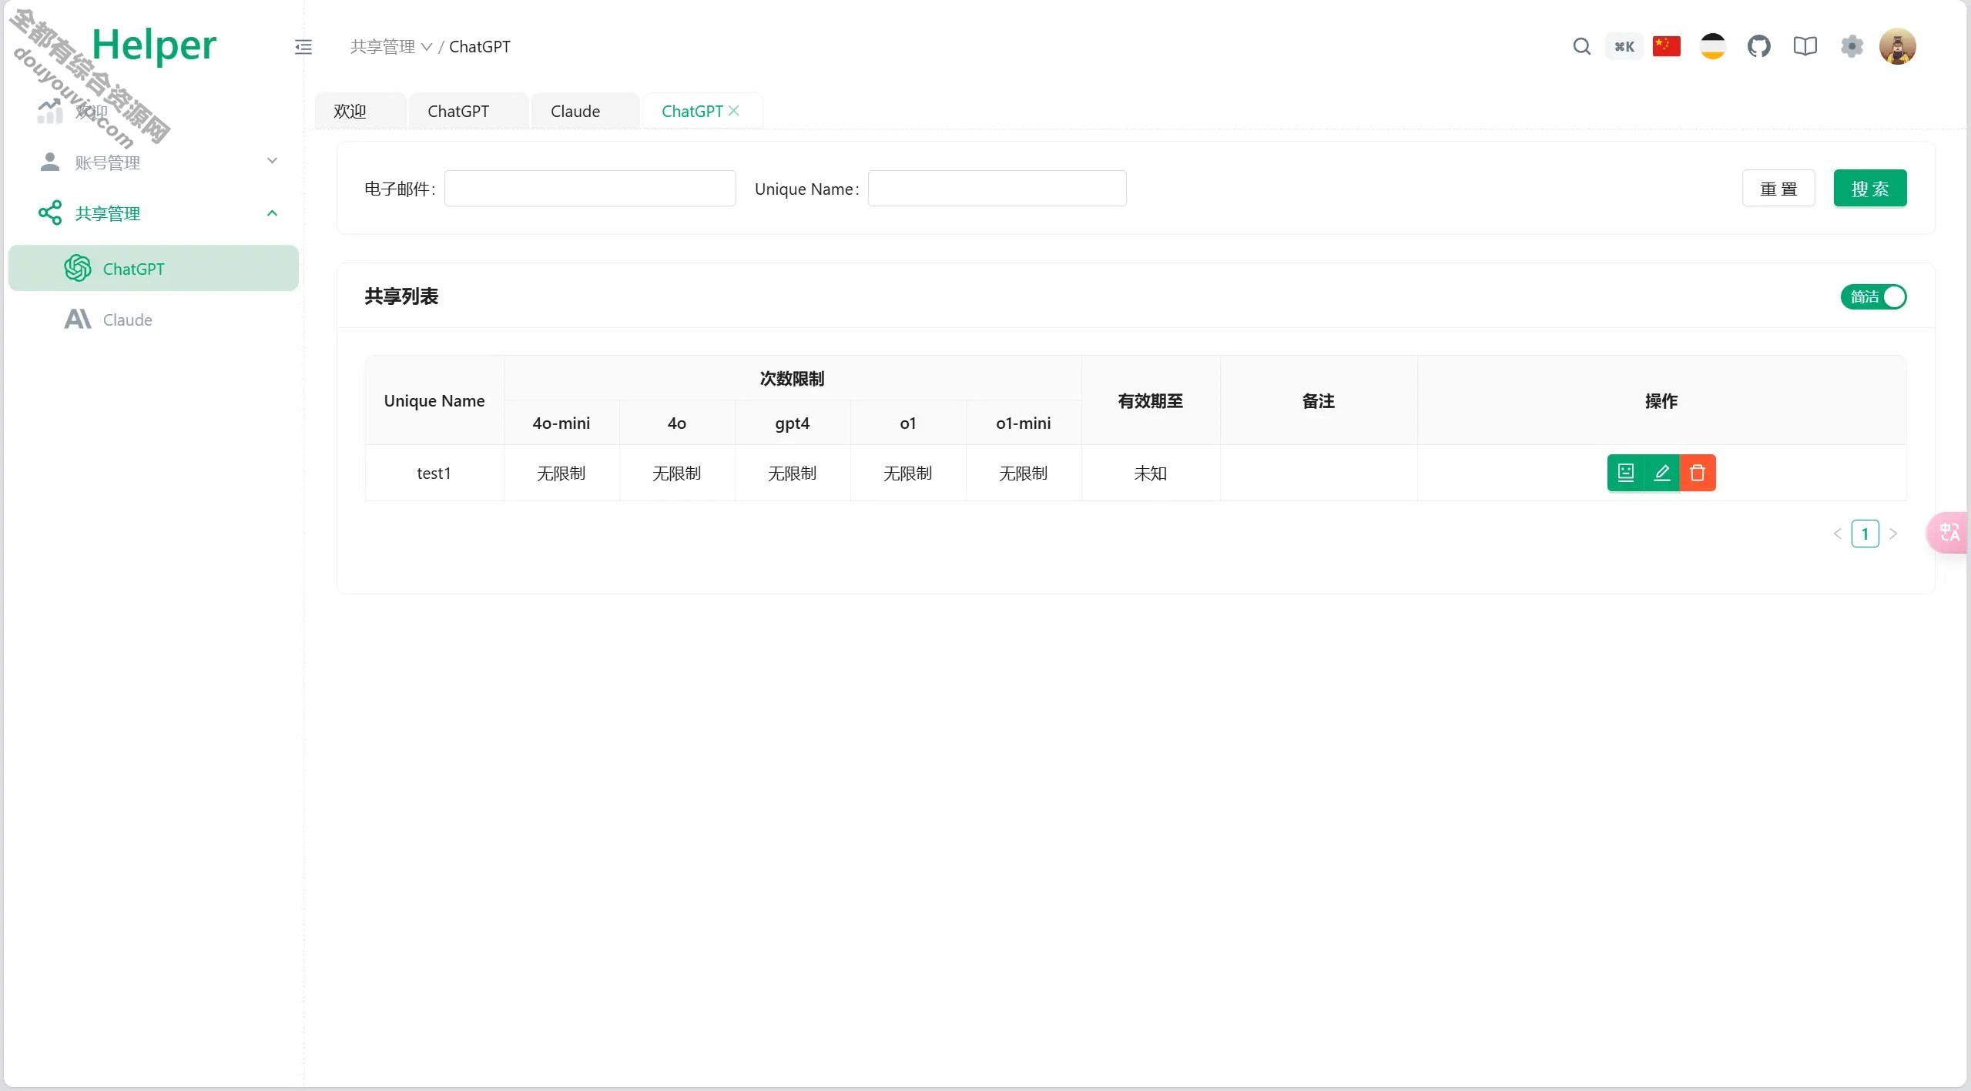Close the active ChatGPT tab with the X
1971x1091 pixels.
(733, 111)
